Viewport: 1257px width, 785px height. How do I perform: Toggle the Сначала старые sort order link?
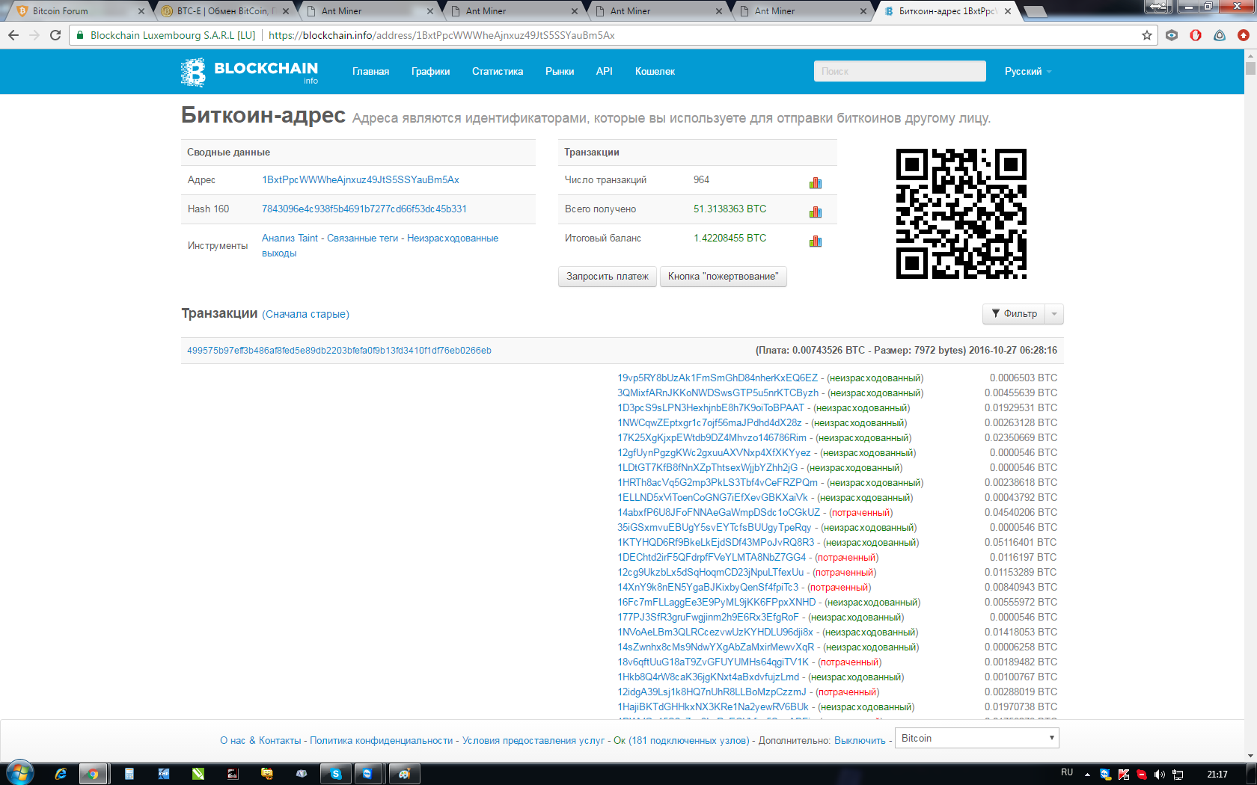[305, 314]
